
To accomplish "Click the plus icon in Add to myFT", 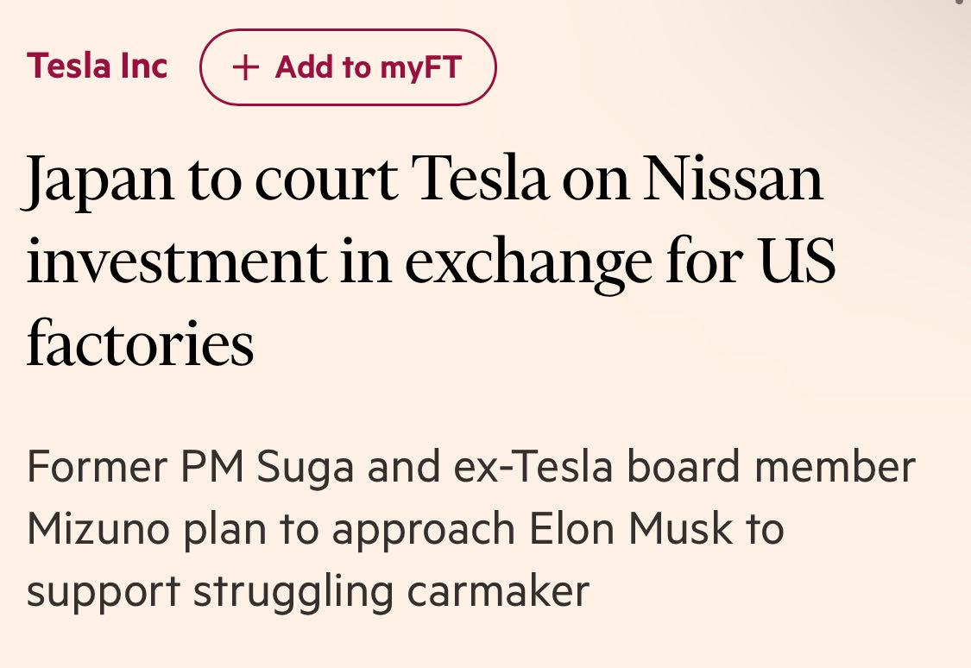I will coord(246,68).
